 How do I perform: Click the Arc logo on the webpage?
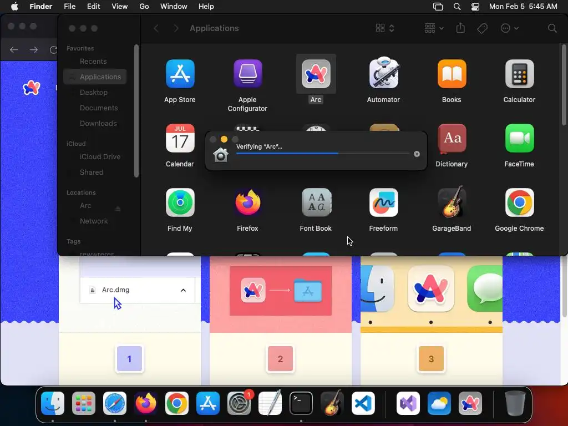[32, 88]
